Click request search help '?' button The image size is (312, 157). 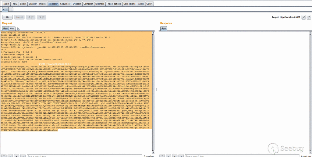click(x=4, y=156)
